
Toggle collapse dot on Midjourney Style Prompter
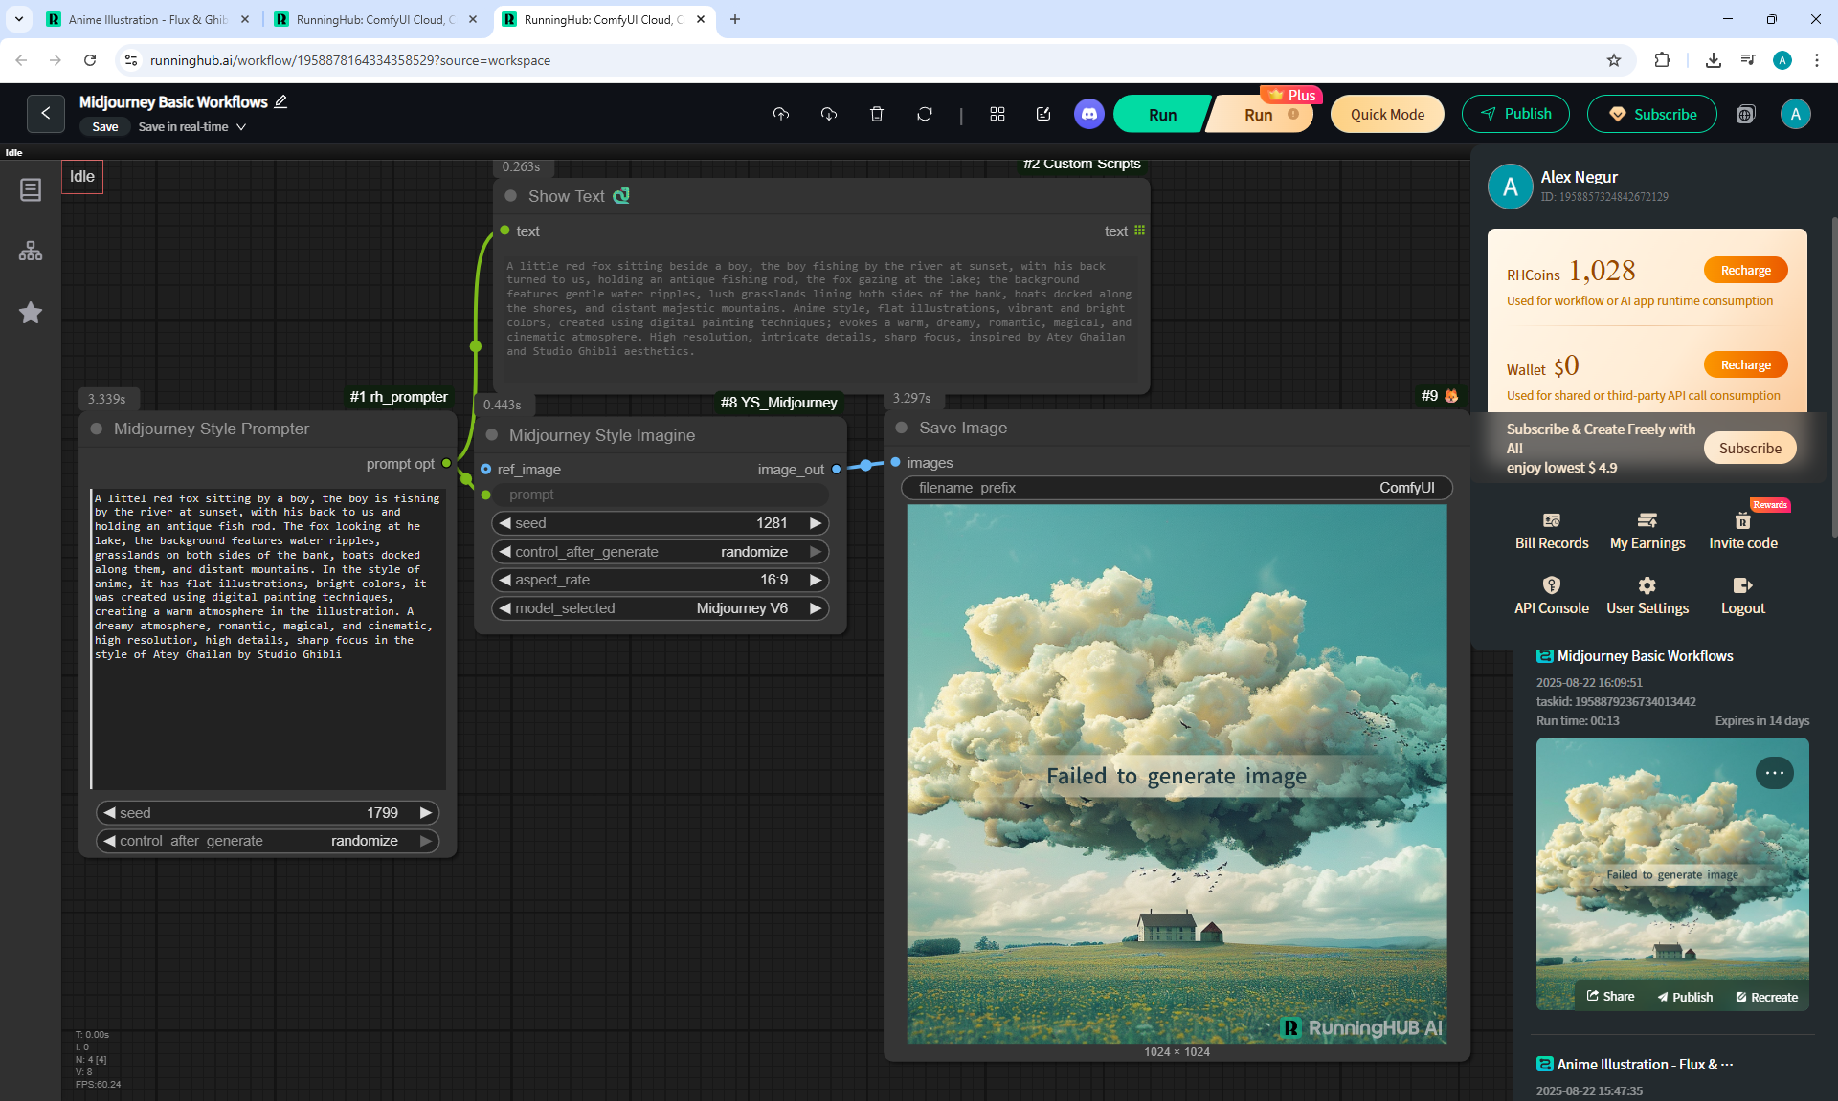pyautogui.click(x=97, y=429)
